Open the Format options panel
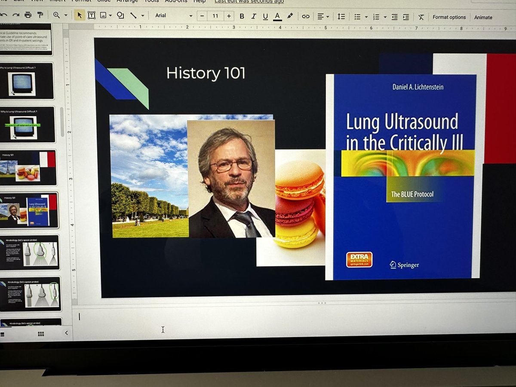Viewport: 516px width, 387px height. [449, 17]
